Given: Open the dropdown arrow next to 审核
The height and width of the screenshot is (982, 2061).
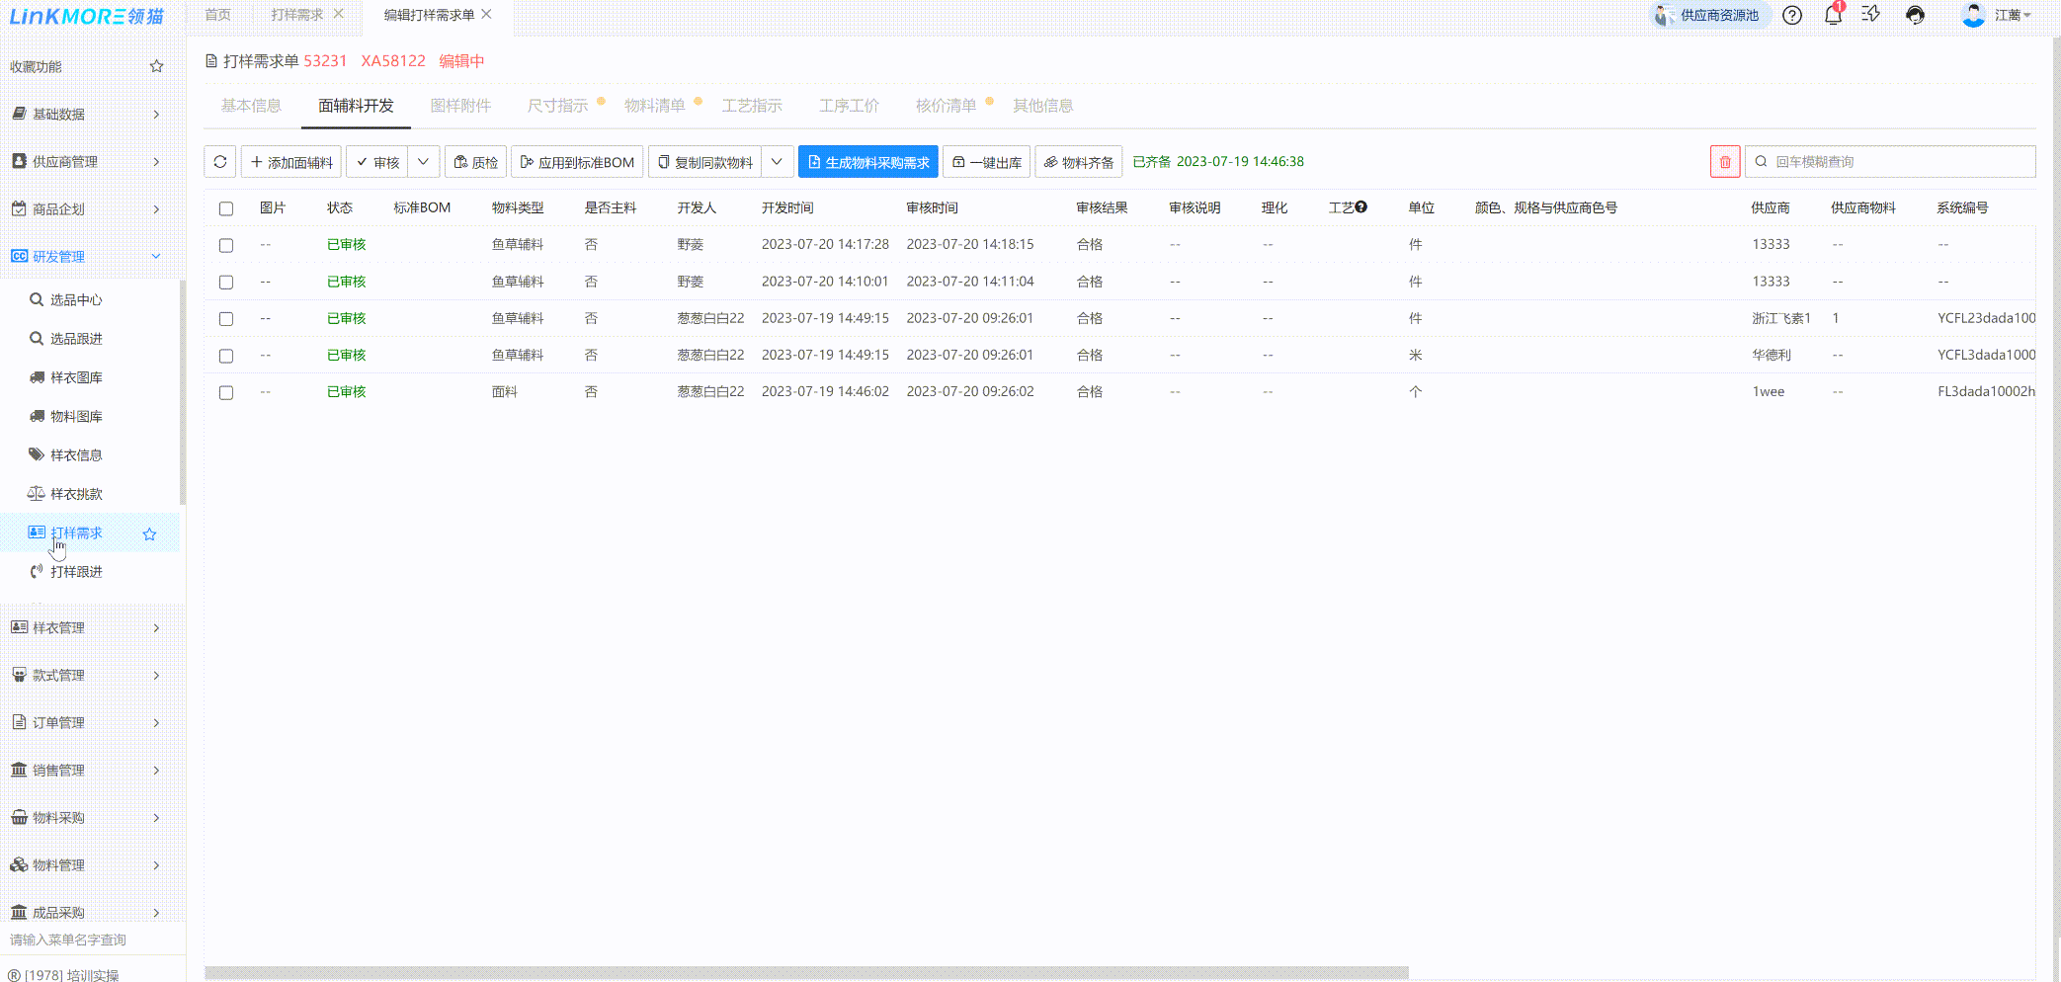Looking at the screenshot, I should coord(423,162).
